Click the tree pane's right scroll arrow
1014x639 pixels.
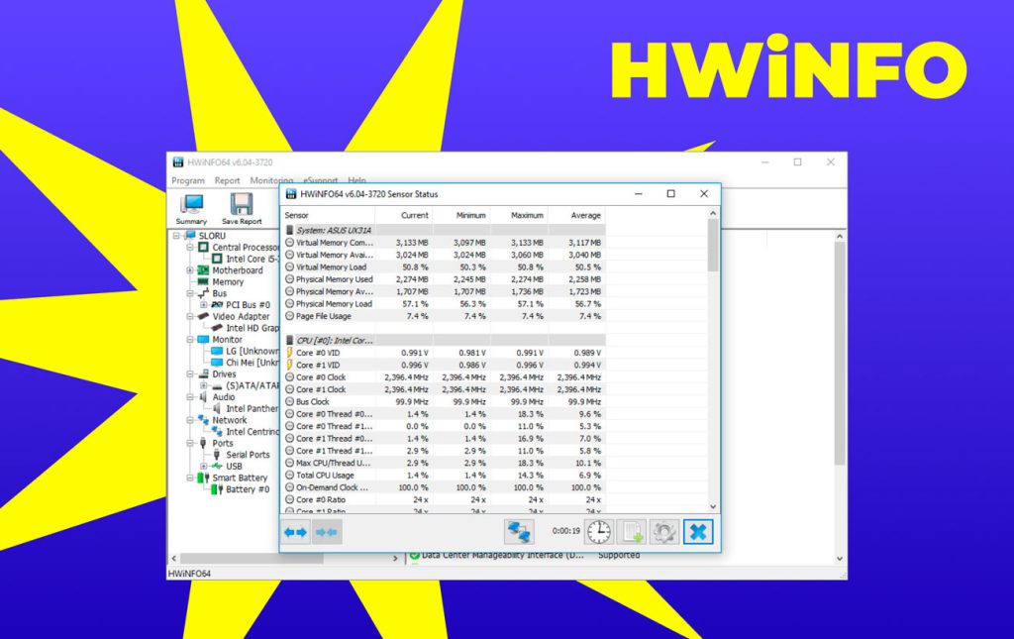pos(395,558)
